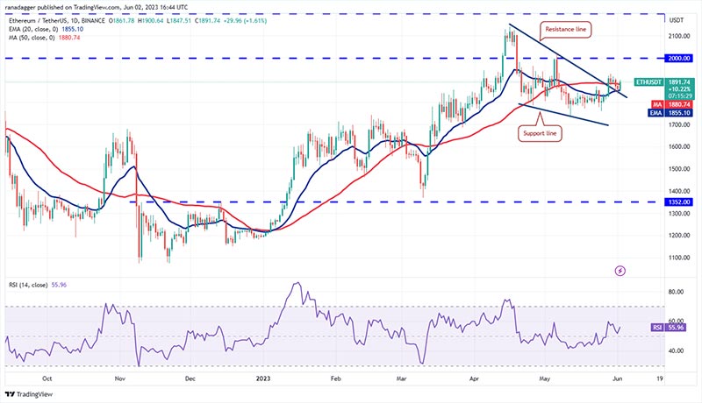Select the 2023 label on time axis
Viewport: 702px width, 403px height.
[x=264, y=380]
